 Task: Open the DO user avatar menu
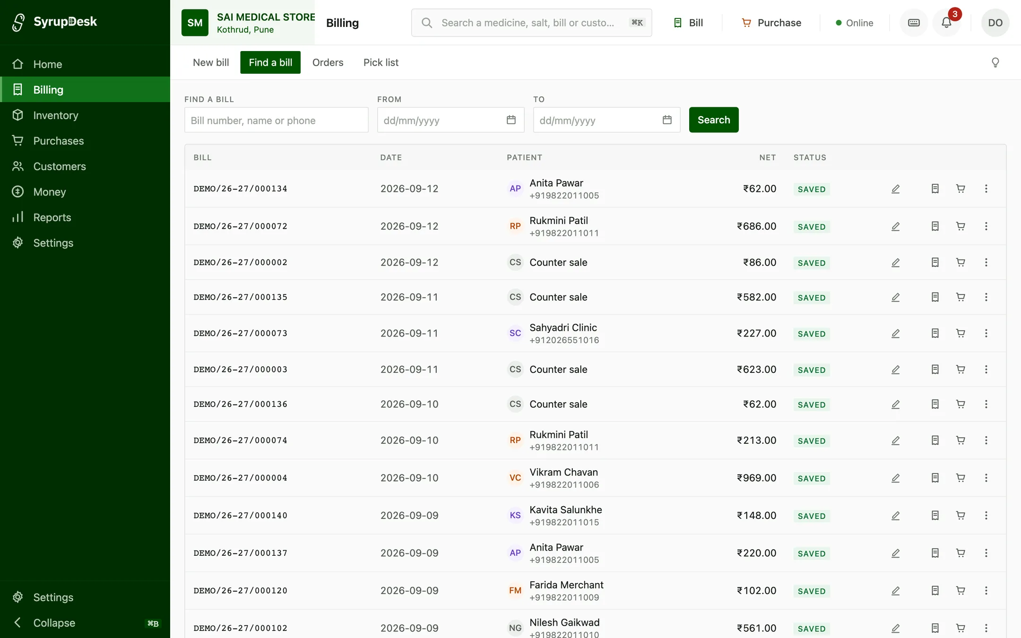pos(995,23)
